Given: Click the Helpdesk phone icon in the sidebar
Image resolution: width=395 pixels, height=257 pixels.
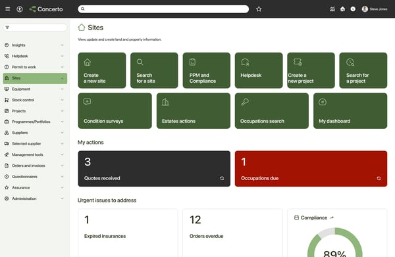Looking at the screenshot, I should point(7,56).
